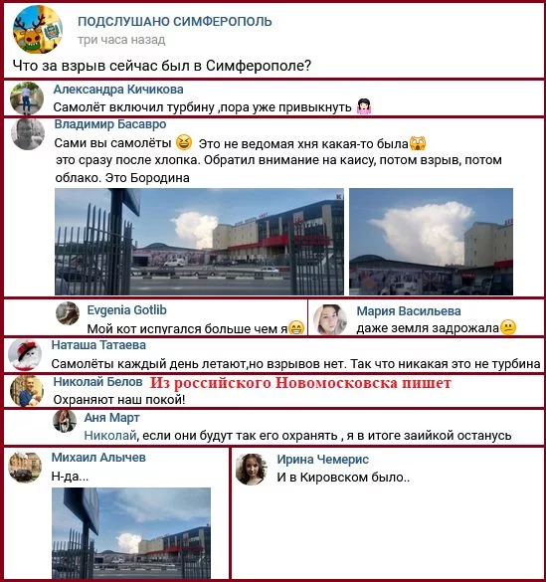Open the wide cloud photo with the fence
The width and height of the screenshot is (546, 582).
[x=199, y=242]
